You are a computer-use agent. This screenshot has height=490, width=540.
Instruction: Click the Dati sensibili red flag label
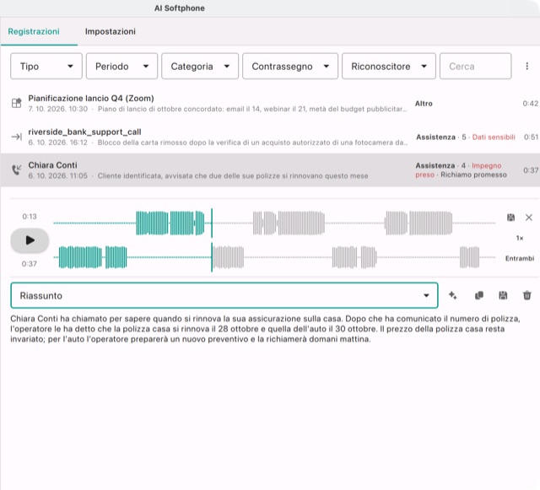tap(494, 137)
